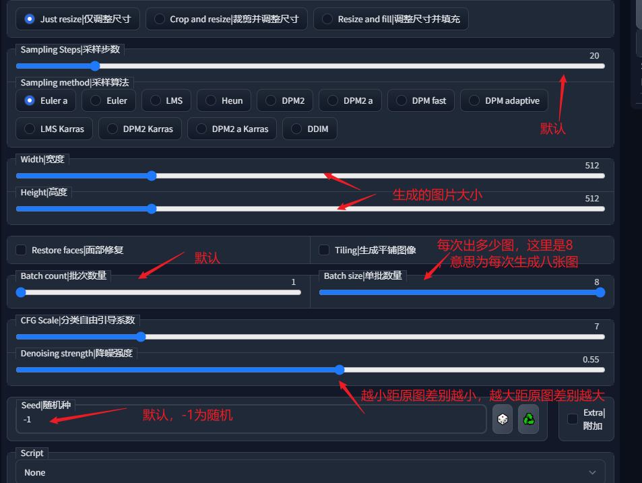
Task: Choose Crop and resize option
Action: click(160, 19)
